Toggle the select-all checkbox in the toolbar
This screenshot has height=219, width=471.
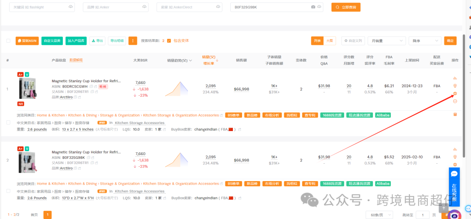8,41
